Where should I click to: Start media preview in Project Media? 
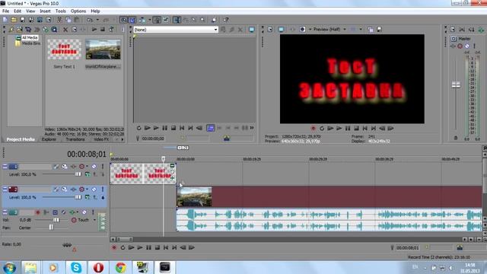tap(94, 30)
